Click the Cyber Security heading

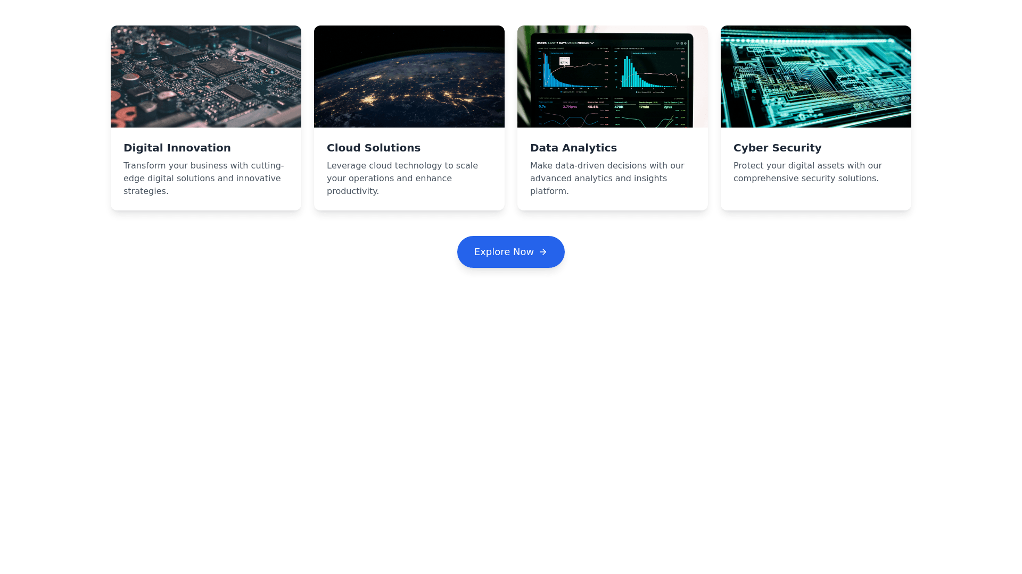point(777,148)
